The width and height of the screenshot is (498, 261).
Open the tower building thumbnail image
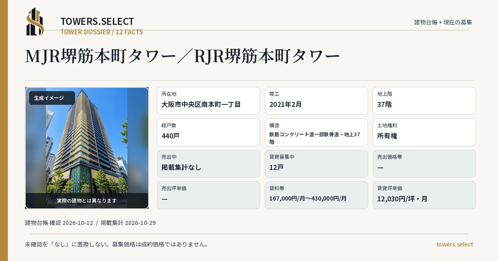pos(87,148)
